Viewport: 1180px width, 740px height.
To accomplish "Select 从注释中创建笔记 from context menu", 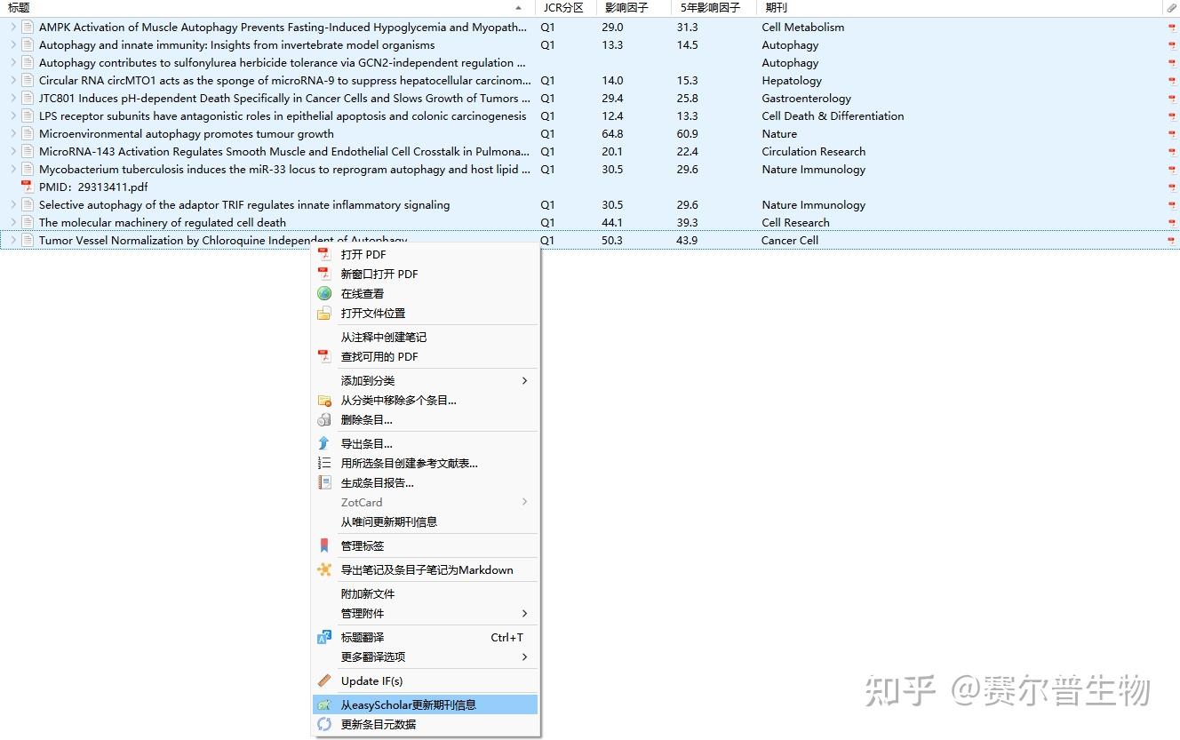I will click(384, 337).
